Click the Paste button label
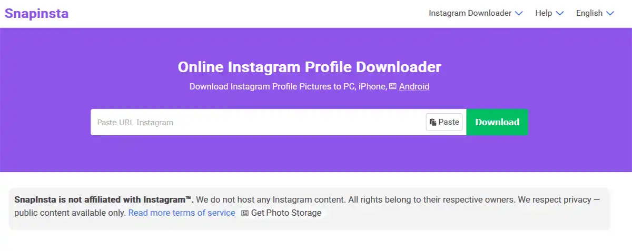Screen dimensions: 632x251 click(x=449, y=122)
